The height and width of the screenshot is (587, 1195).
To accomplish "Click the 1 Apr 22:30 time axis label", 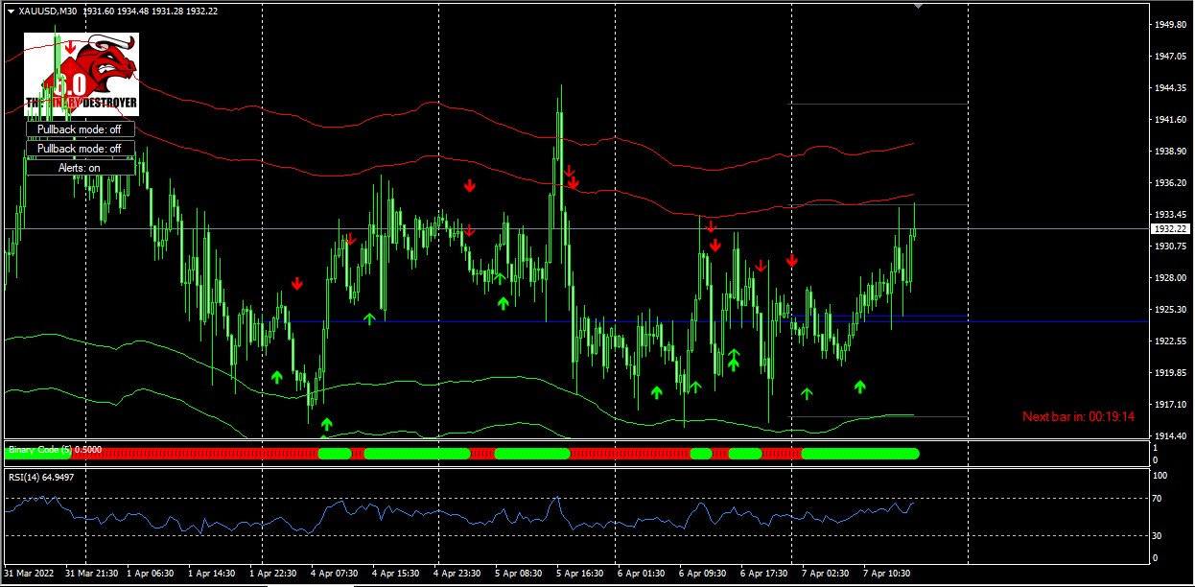I will [274, 574].
